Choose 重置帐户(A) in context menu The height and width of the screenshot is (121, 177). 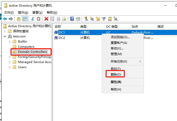(123, 43)
